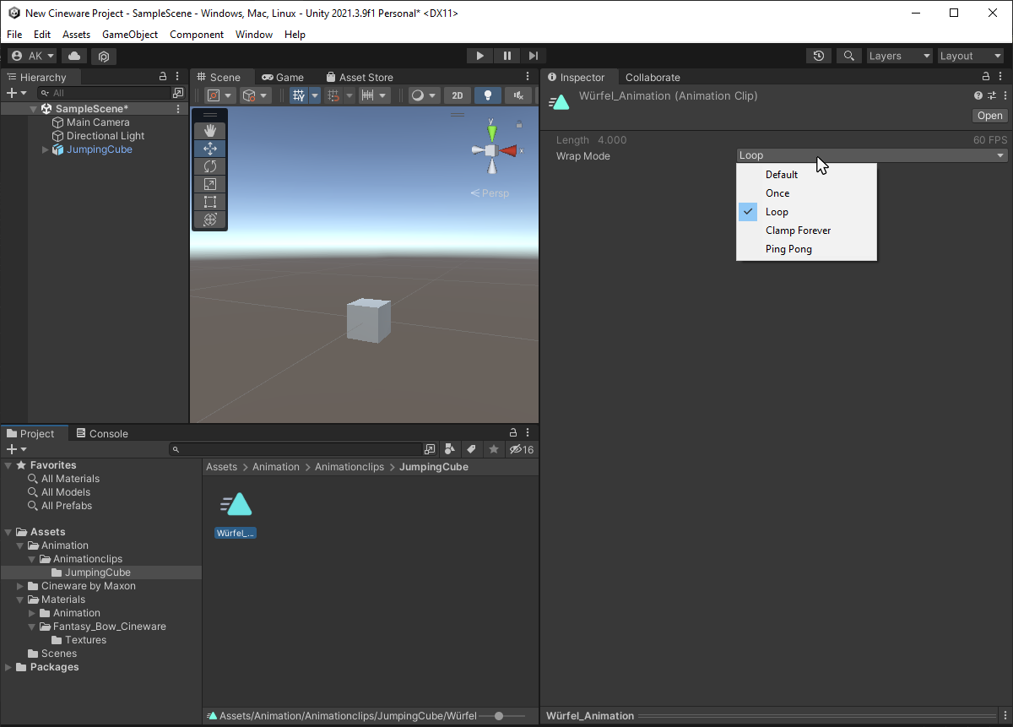Viewport: 1013px width, 727px height.
Task: Toggle Persp projection label
Action: pyautogui.click(x=490, y=193)
